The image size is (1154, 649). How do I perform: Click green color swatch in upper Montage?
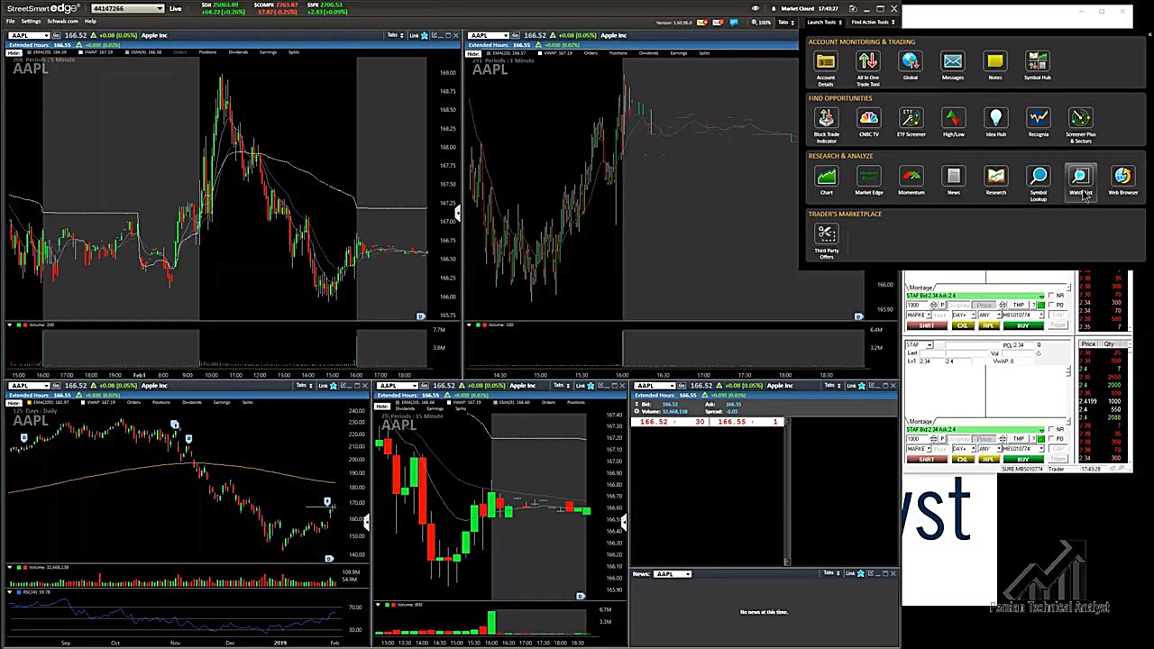pyautogui.click(x=1041, y=305)
